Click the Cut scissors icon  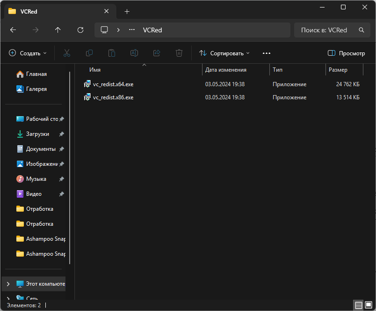[67, 53]
